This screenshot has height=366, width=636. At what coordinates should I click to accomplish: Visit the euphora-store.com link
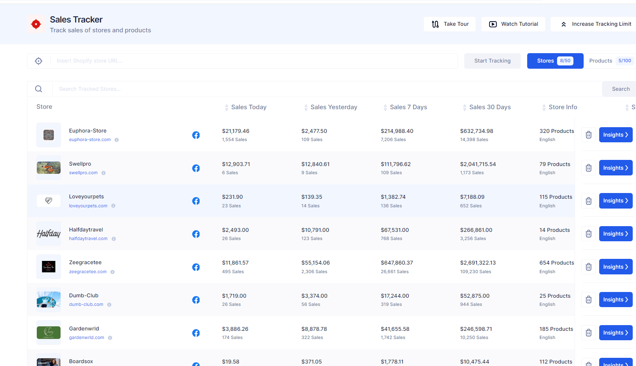90,140
